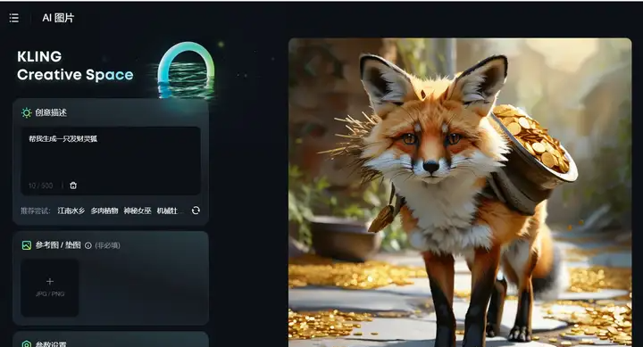643x347 pixels.
Task: Click the 创意描述 section heading
Action: pos(51,112)
